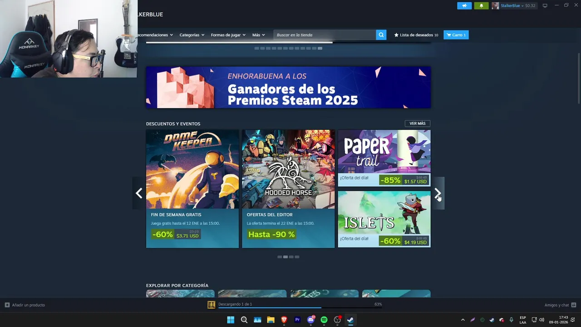Select the first discounts carousel page dot
The width and height of the screenshot is (581, 327).
pos(280,257)
